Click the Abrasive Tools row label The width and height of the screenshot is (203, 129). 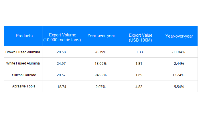pyautogui.click(x=23, y=87)
